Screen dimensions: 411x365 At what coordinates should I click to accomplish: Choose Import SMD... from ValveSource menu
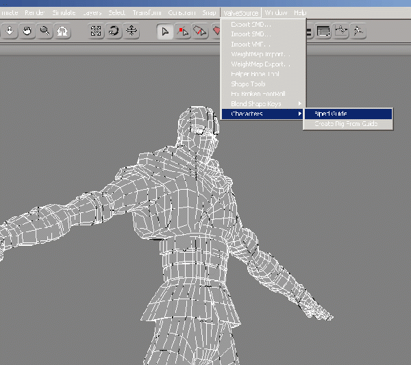click(x=263, y=34)
